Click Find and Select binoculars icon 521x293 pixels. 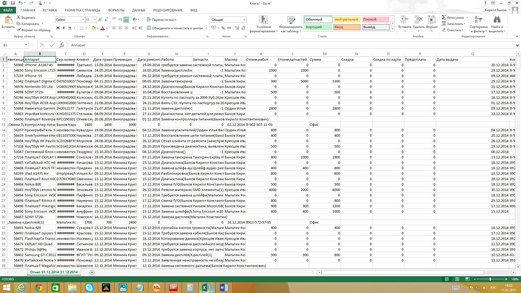pyautogui.click(x=497, y=20)
